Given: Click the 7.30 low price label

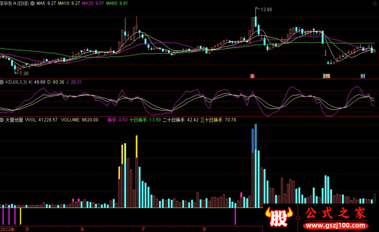Looking at the screenshot, I should 24,74.
